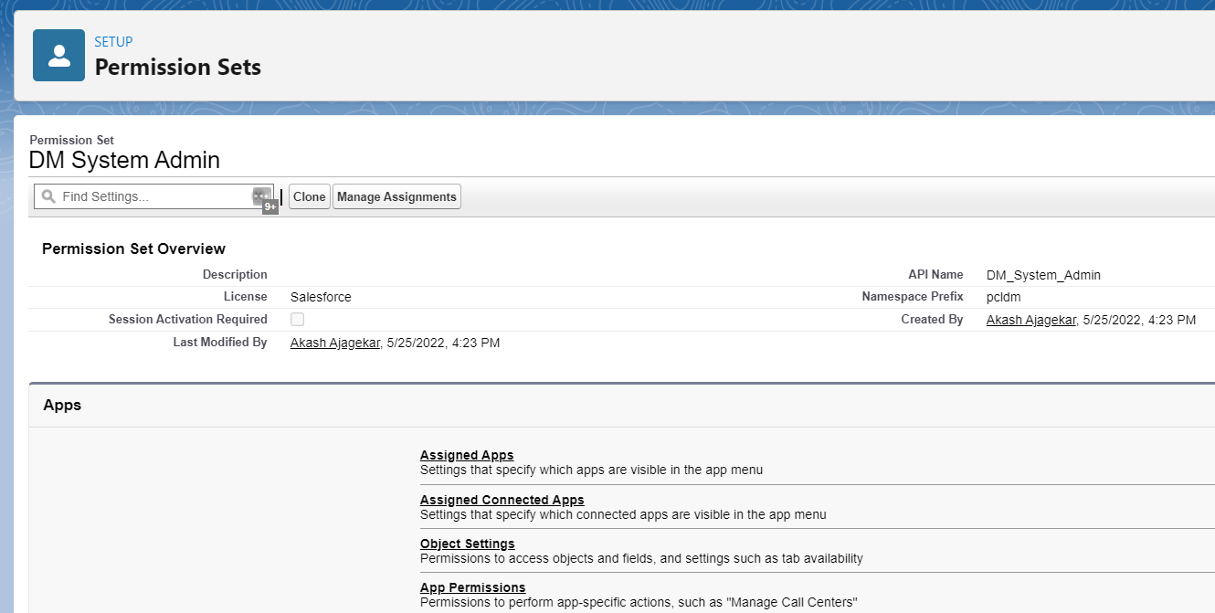The width and height of the screenshot is (1215, 613).
Task: Toggle the Session Activation Required checkbox
Action: [x=295, y=319]
